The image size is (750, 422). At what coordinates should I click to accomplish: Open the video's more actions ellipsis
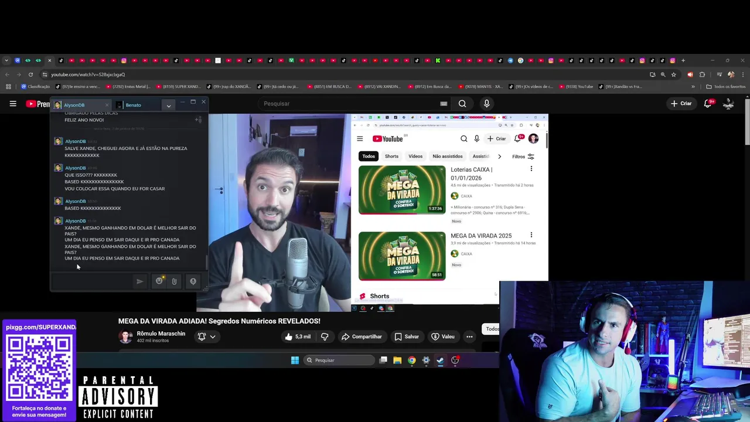pyautogui.click(x=469, y=336)
